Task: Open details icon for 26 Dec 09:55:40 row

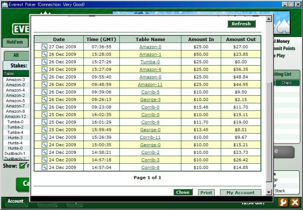Action: point(44,76)
